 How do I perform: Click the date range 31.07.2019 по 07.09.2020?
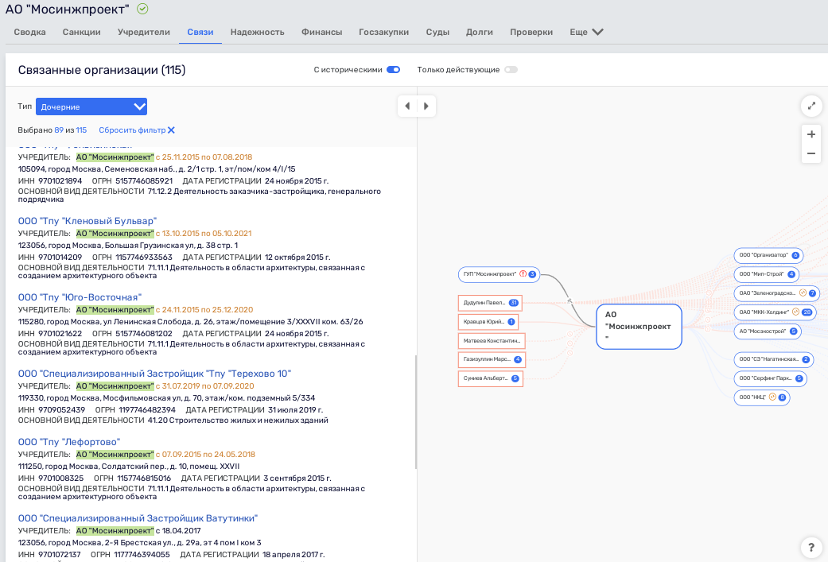tap(205, 386)
